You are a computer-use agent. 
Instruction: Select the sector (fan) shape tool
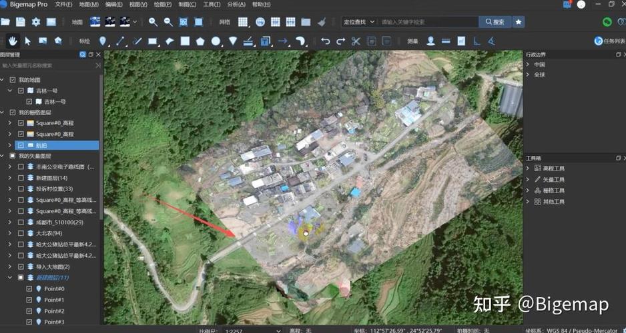[233, 41]
